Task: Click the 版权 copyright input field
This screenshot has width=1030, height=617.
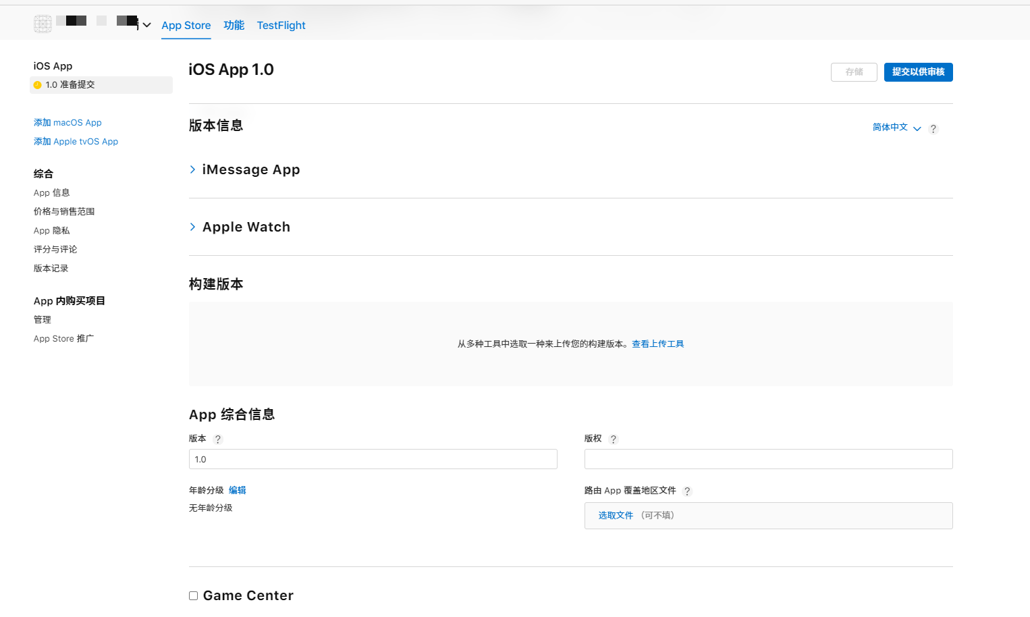Action: (768, 459)
